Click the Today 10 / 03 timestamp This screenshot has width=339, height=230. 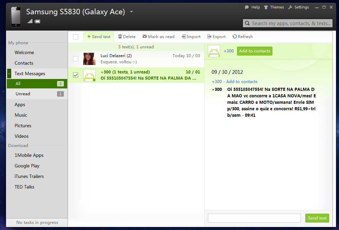[x=186, y=56]
